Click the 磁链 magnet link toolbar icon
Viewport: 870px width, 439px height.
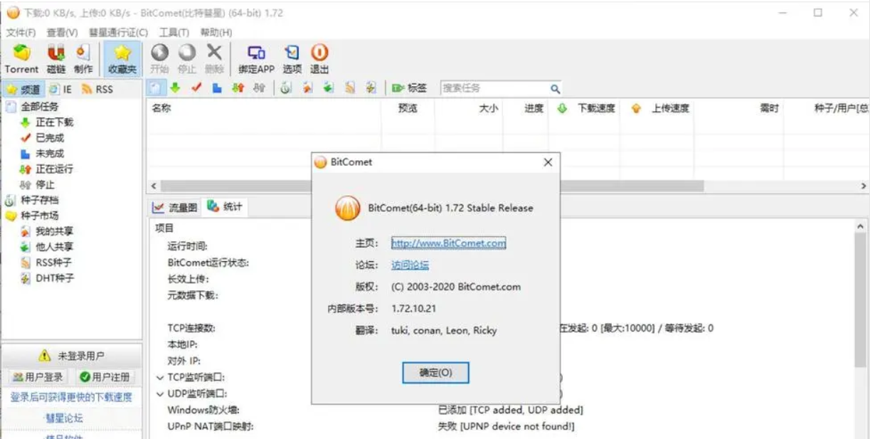click(x=56, y=58)
